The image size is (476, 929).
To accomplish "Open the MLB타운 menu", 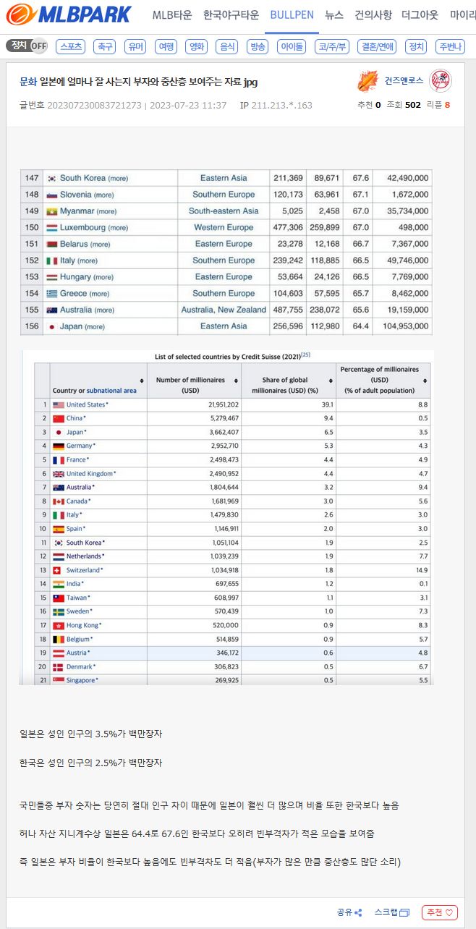I will [173, 15].
